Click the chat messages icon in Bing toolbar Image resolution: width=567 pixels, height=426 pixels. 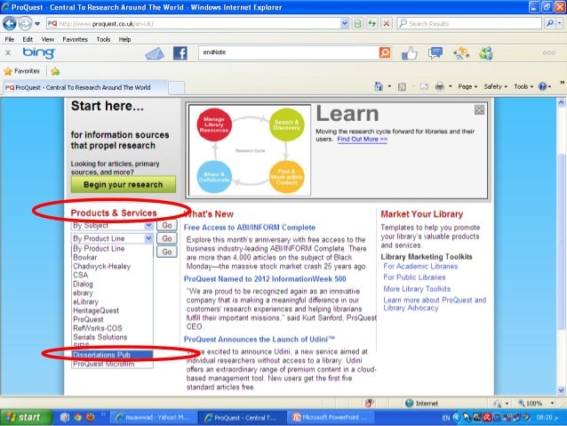[x=435, y=53]
